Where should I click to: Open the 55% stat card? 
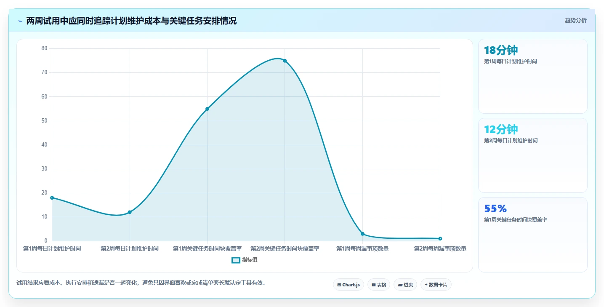[532, 235]
